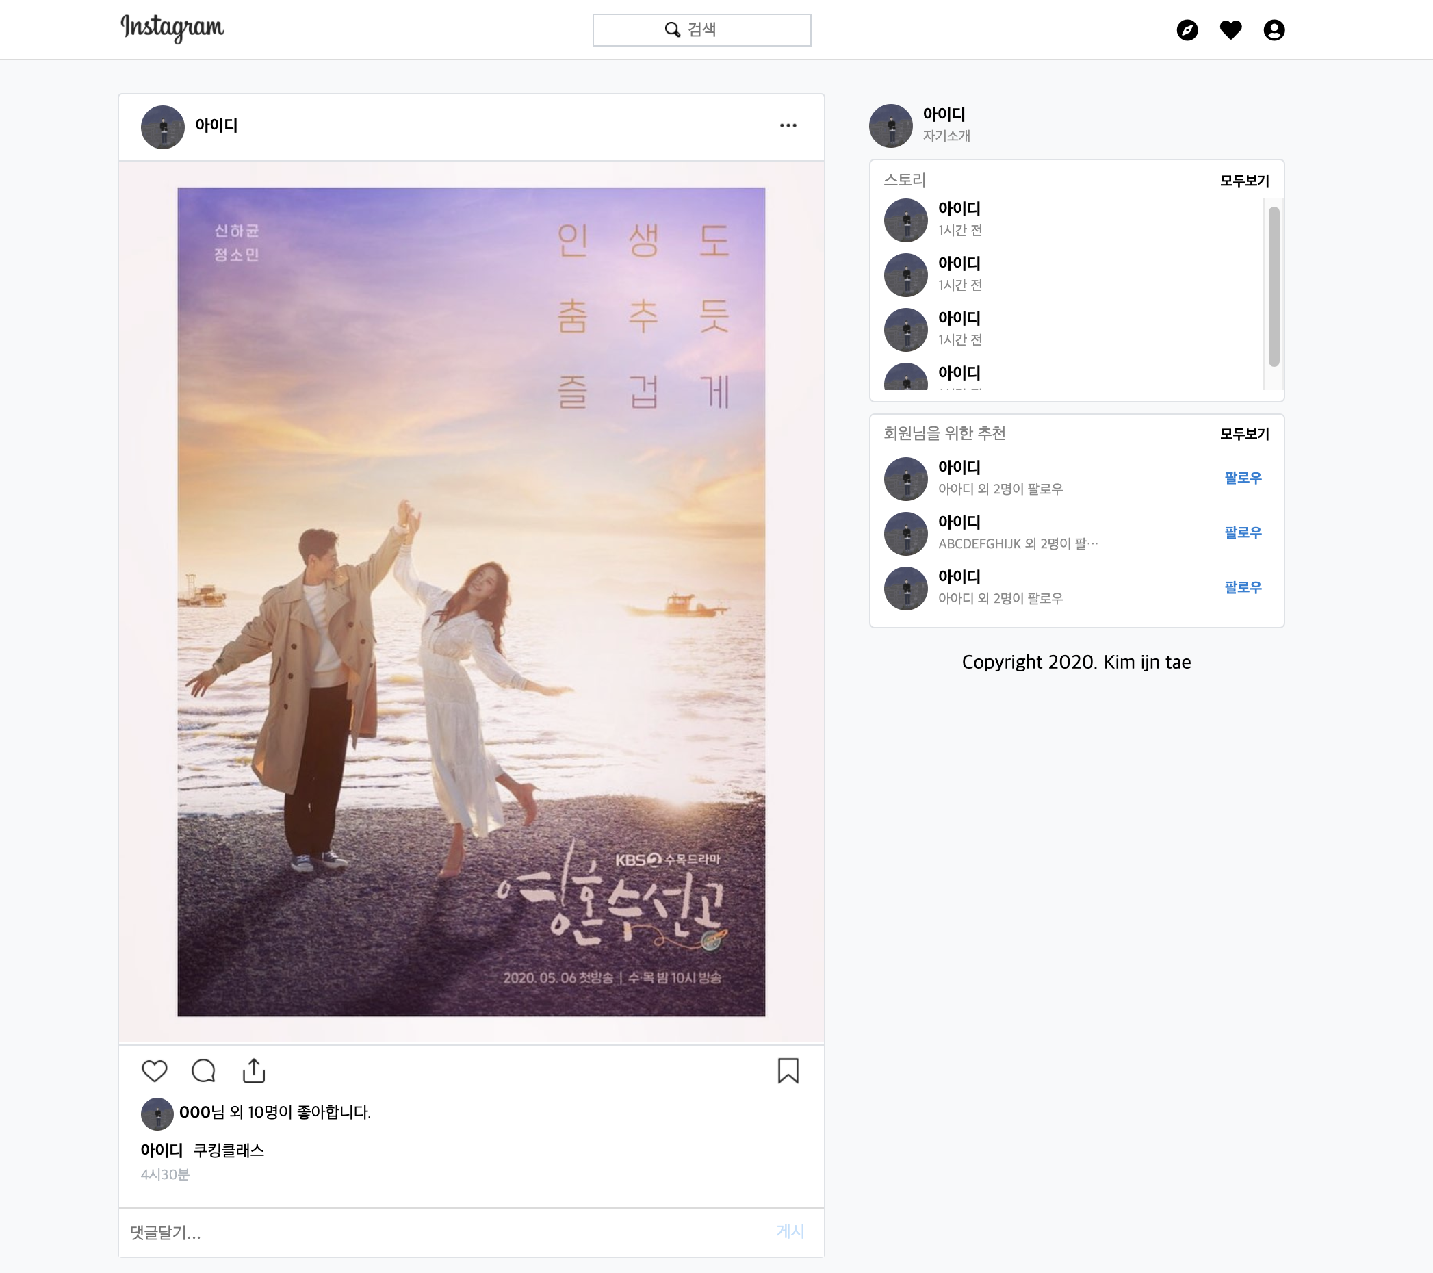
Task: Click the Instagram logo
Action: point(172,28)
